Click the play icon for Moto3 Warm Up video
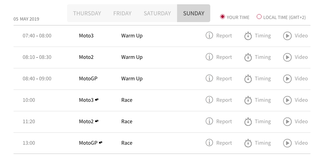 coord(287,36)
